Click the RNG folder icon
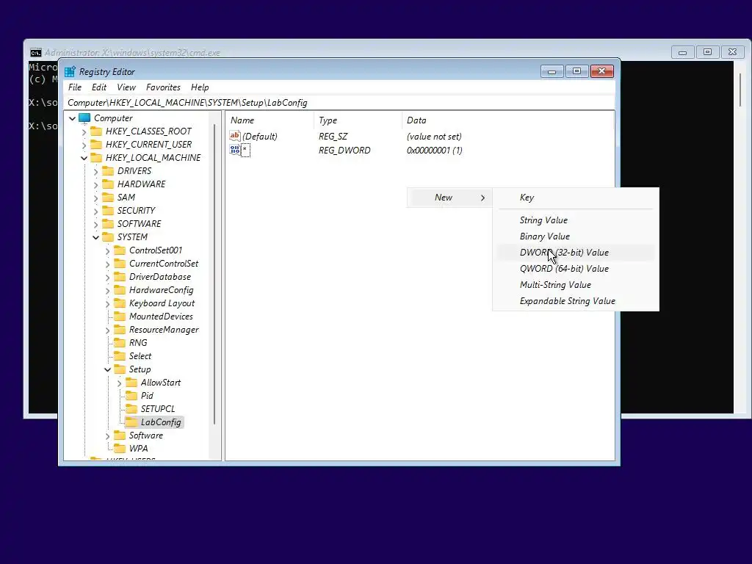The height and width of the screenshot is (564, 752). (120, 343)
